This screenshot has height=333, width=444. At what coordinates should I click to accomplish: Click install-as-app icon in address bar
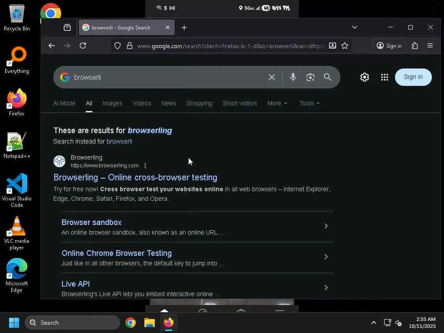pyautogui.click(x=333, y=46)
